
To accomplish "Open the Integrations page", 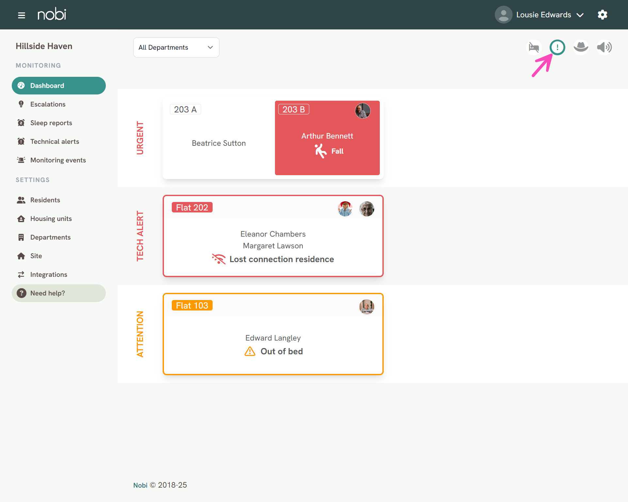I will (x=49, y=274).
